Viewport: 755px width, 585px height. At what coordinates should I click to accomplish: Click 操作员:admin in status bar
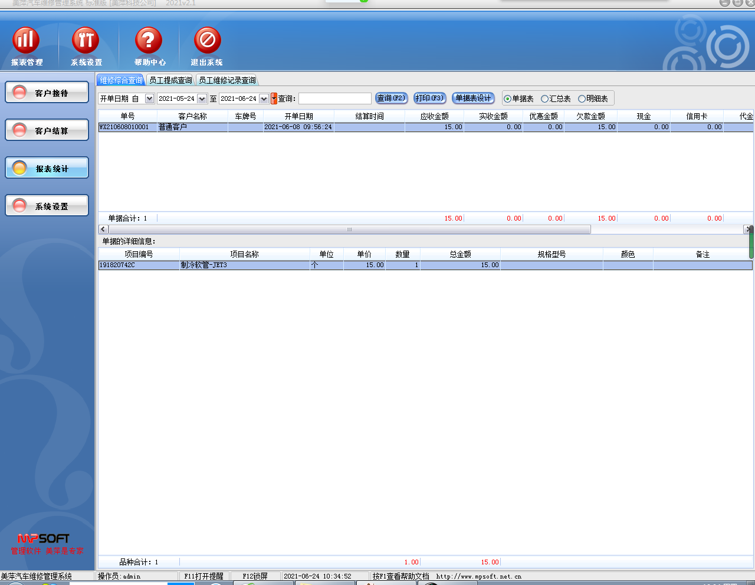[119, 576]
